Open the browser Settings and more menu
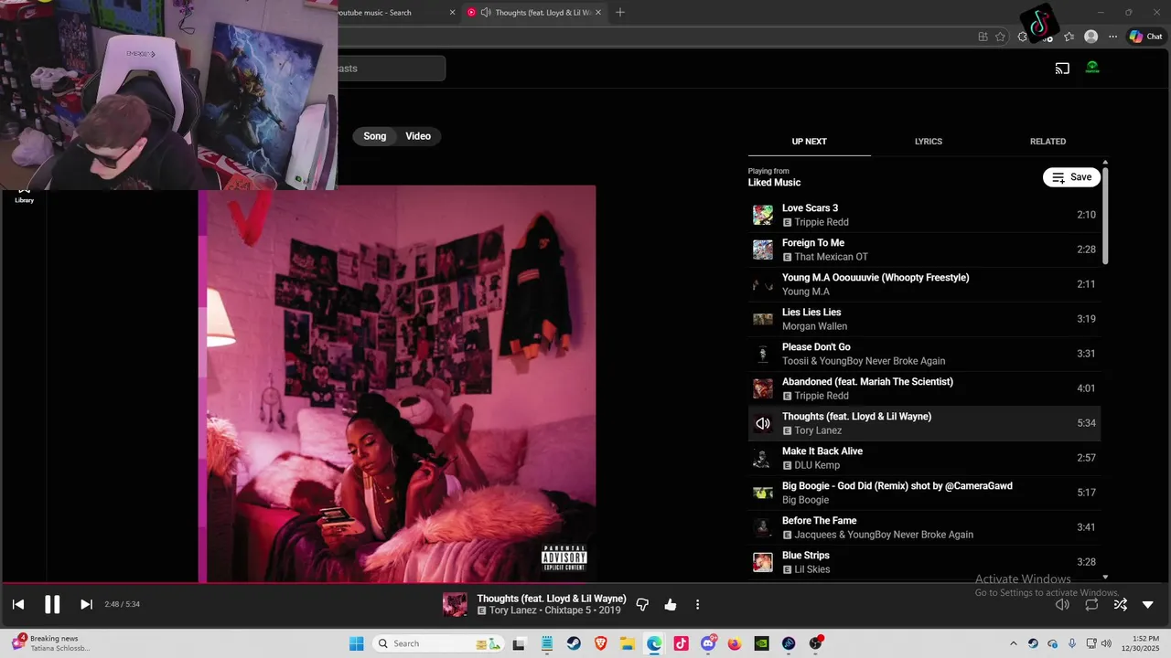1171x658 pixels. (1112, 37)
